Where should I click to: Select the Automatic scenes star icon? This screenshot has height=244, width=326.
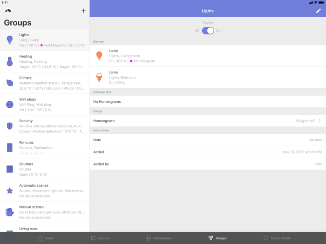pyautogui.click(x=10, y=191)
